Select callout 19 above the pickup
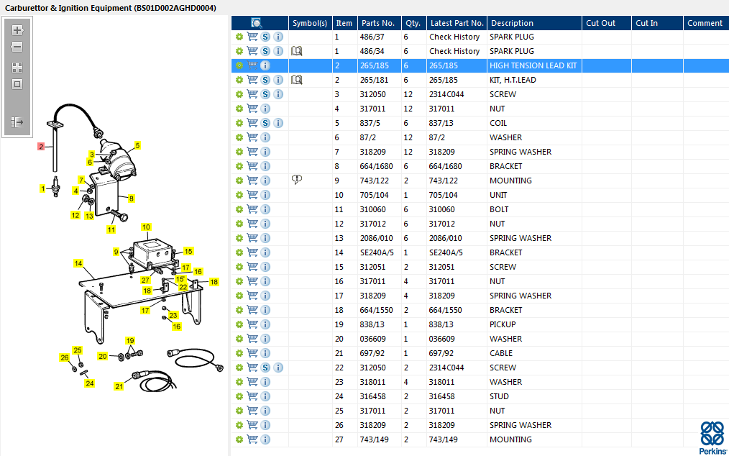This screenshot has height=456, width=729. [130, 341]
